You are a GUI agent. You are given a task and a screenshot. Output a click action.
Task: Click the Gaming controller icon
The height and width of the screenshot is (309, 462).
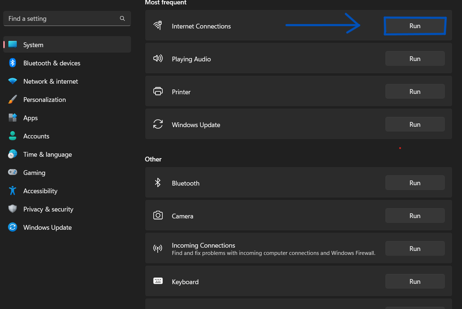point(13,172)
